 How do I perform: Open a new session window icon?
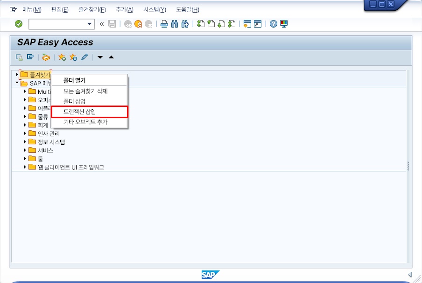point(247,24)
